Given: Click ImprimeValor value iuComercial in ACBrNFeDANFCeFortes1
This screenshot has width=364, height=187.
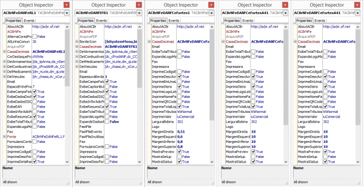Looking at the screenshot, I should point(186,117).
